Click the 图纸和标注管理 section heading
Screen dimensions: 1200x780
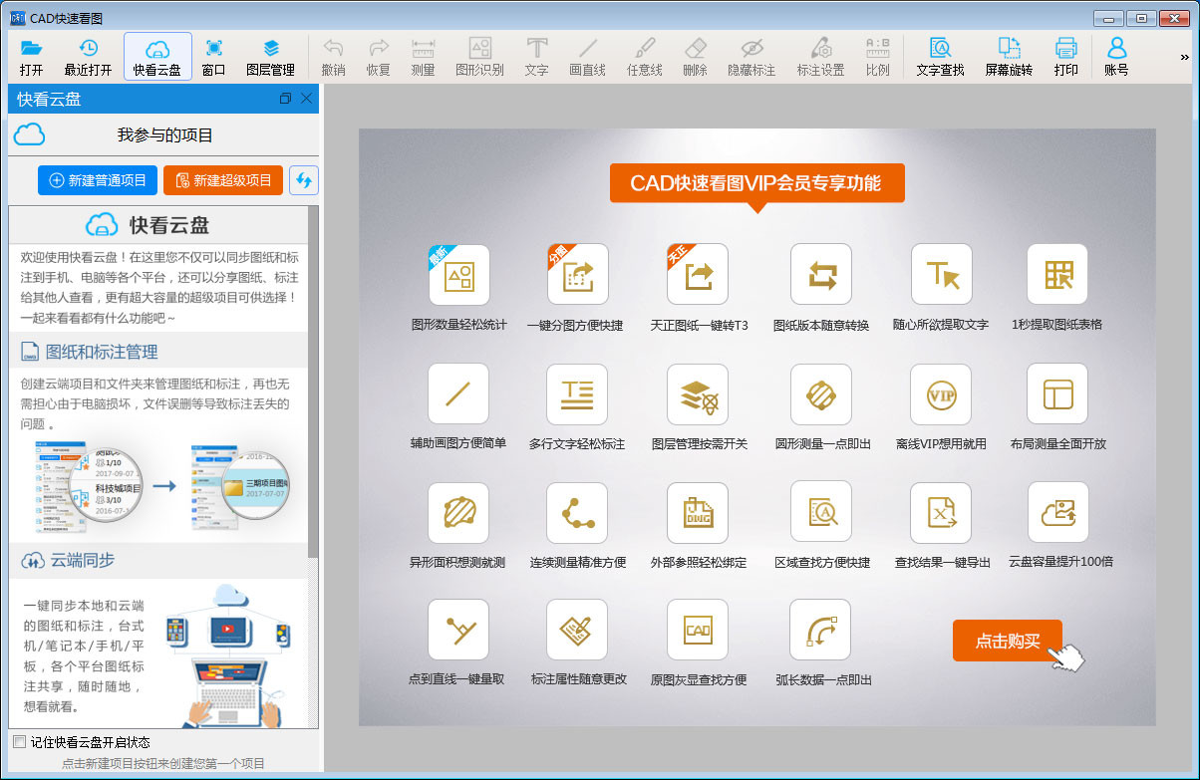pos(102,352)
